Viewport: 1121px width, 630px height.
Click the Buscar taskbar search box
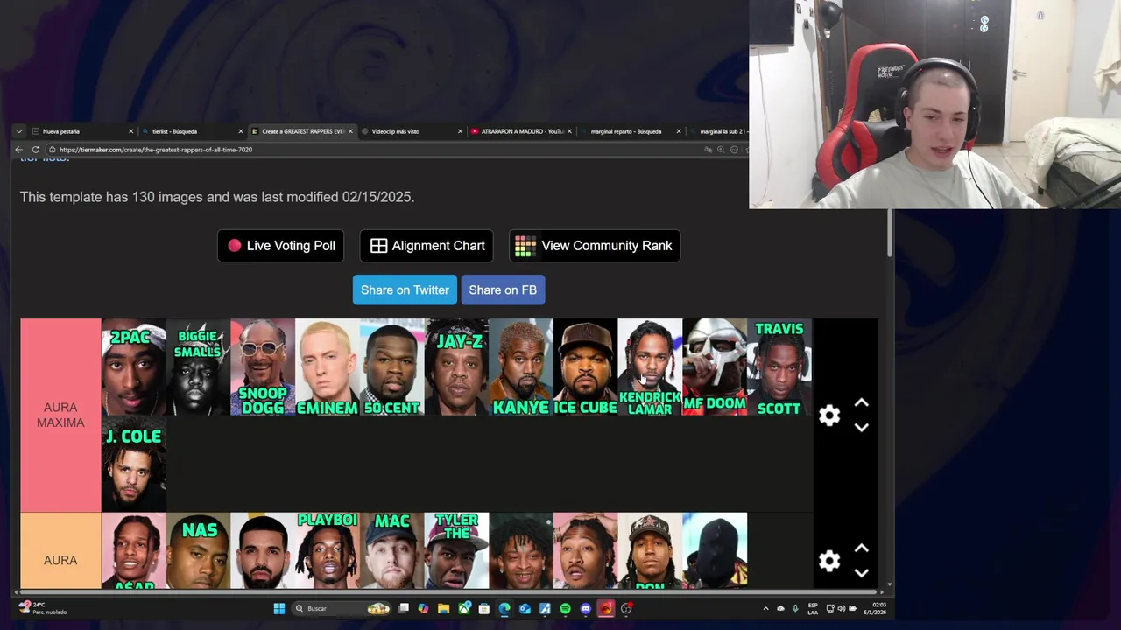342,608
